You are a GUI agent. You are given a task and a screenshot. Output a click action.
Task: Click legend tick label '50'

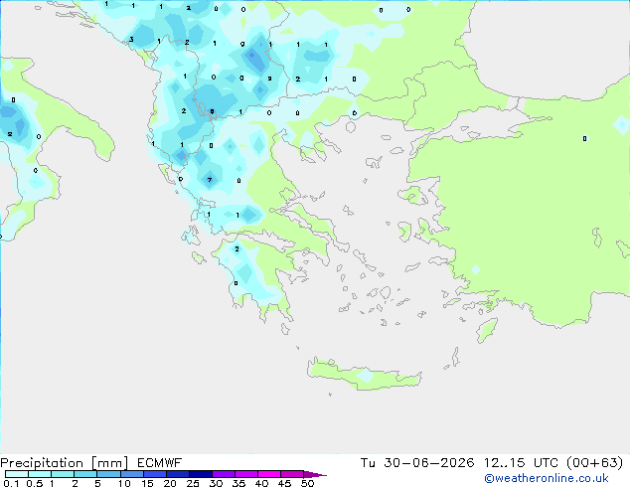[x=307, y=483]
